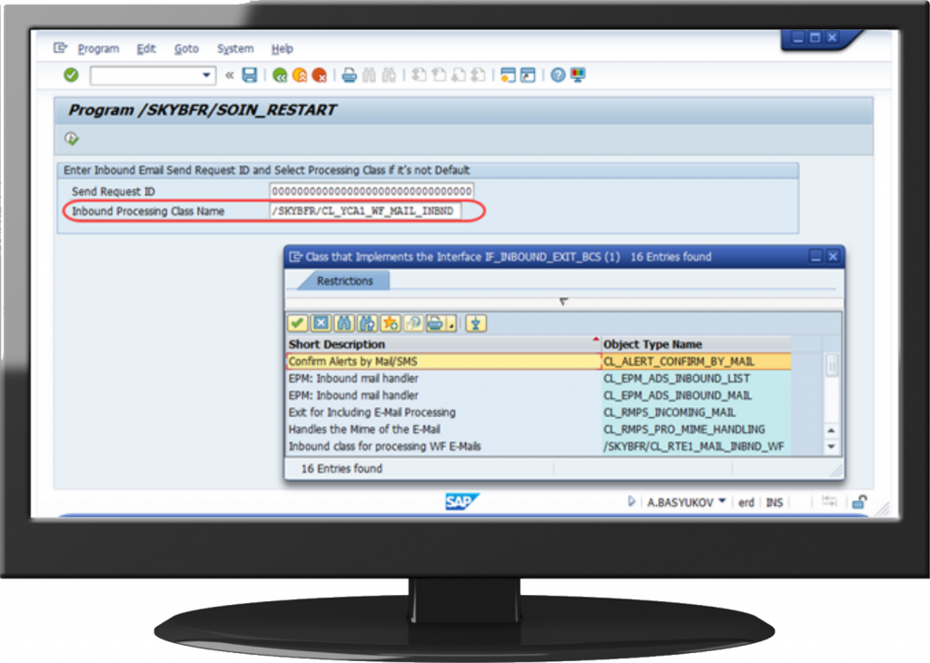
Task: Switch to the Restrictions tab
Action: click(344, 281)
